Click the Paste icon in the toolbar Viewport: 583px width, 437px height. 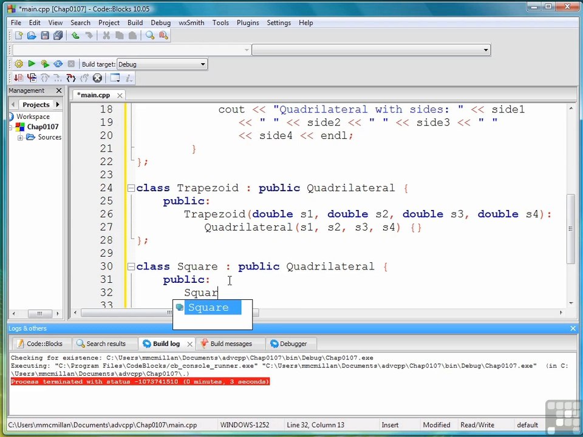point(133,36)
